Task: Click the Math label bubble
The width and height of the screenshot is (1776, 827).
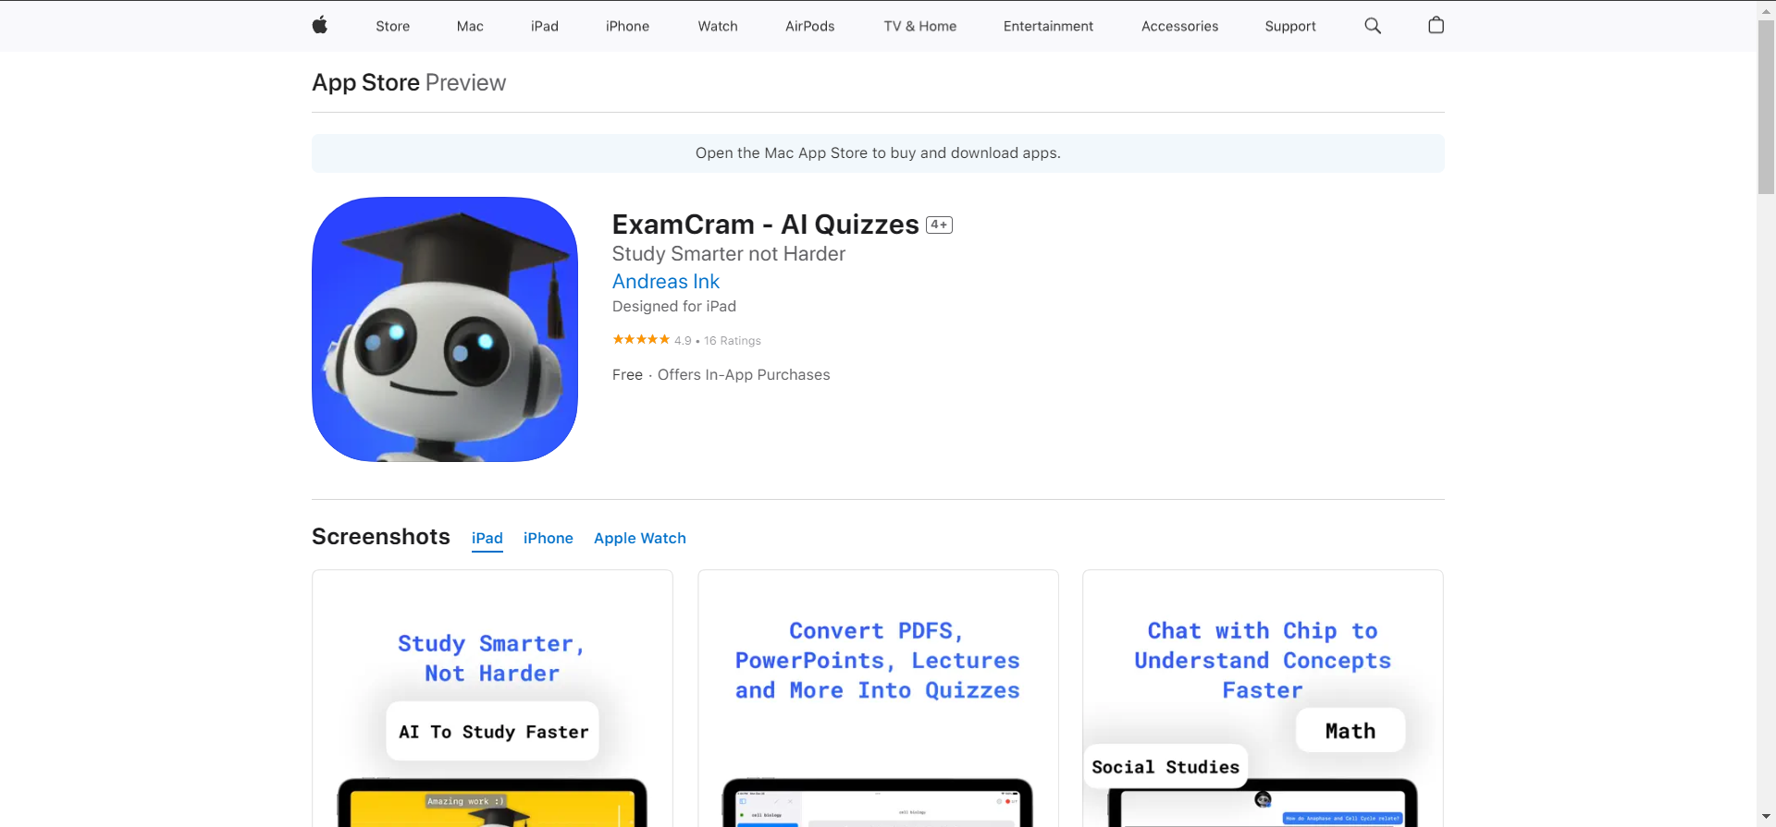Action: coord(1350,731)
